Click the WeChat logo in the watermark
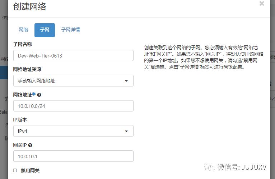 [209, 167]
